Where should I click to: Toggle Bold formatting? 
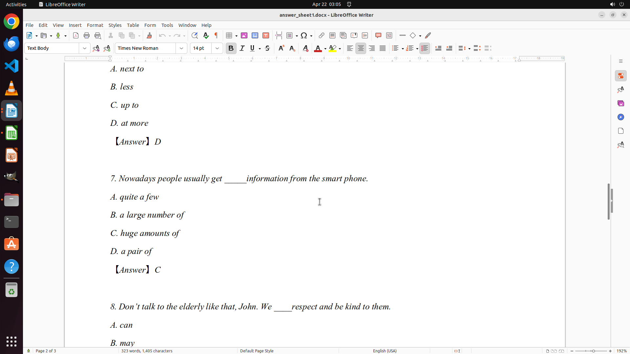(x=231, y=48)
